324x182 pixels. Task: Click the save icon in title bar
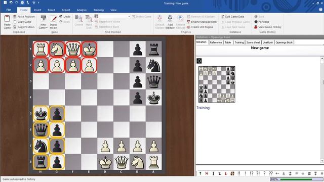(x=5, y=3)
